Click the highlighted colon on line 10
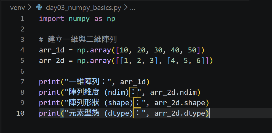Screen dimensions: 272x133 pyautogui.click(x=137, y=113)
